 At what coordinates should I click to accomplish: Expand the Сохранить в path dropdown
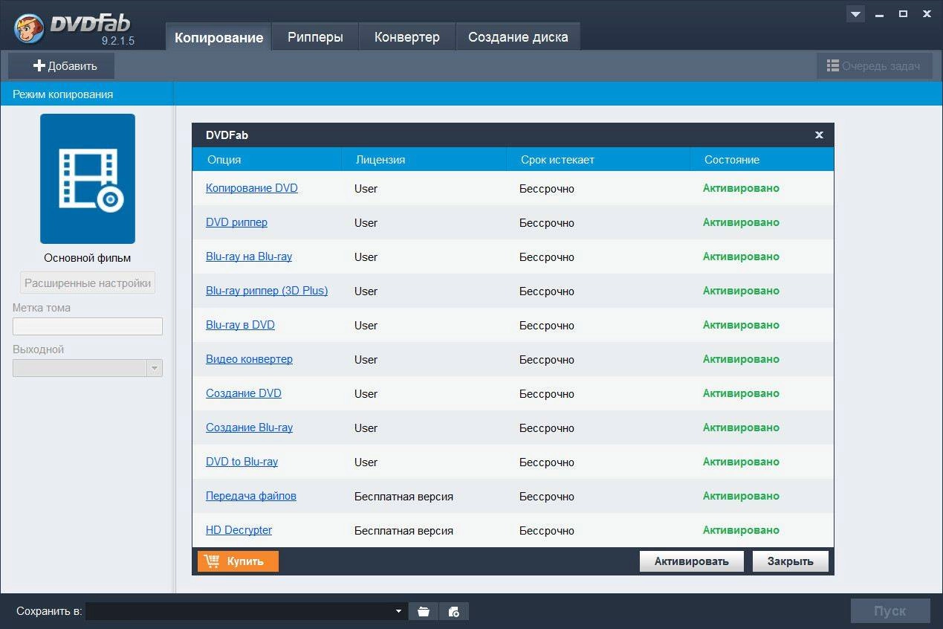point(399,611)
